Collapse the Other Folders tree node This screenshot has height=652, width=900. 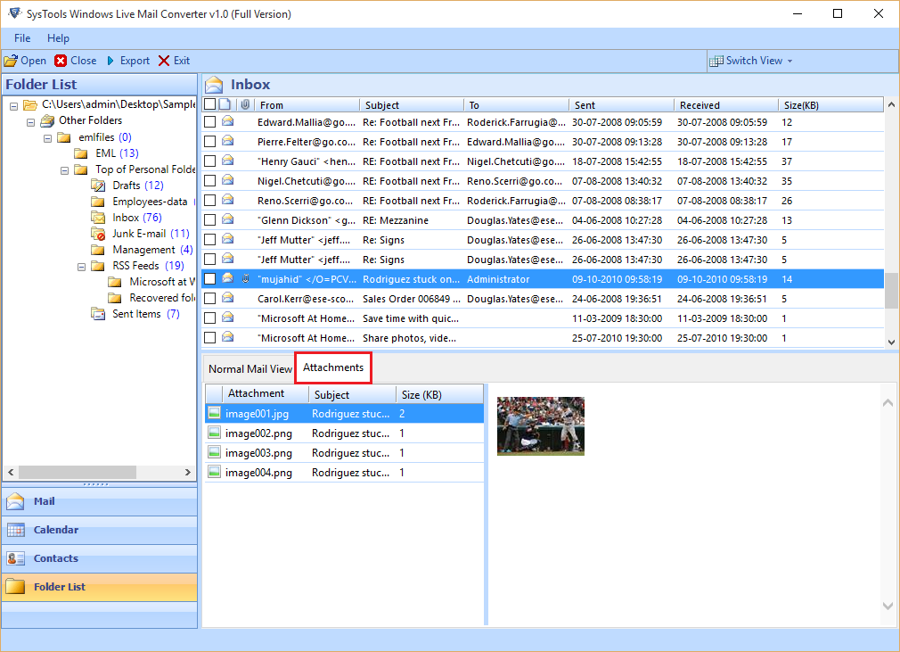point(31,122)
